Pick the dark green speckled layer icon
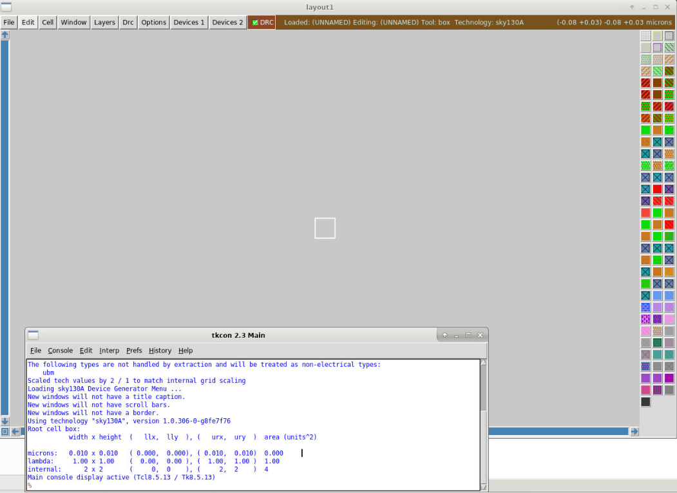The width and height of the screenshot is (677, 493). point(657,343)
